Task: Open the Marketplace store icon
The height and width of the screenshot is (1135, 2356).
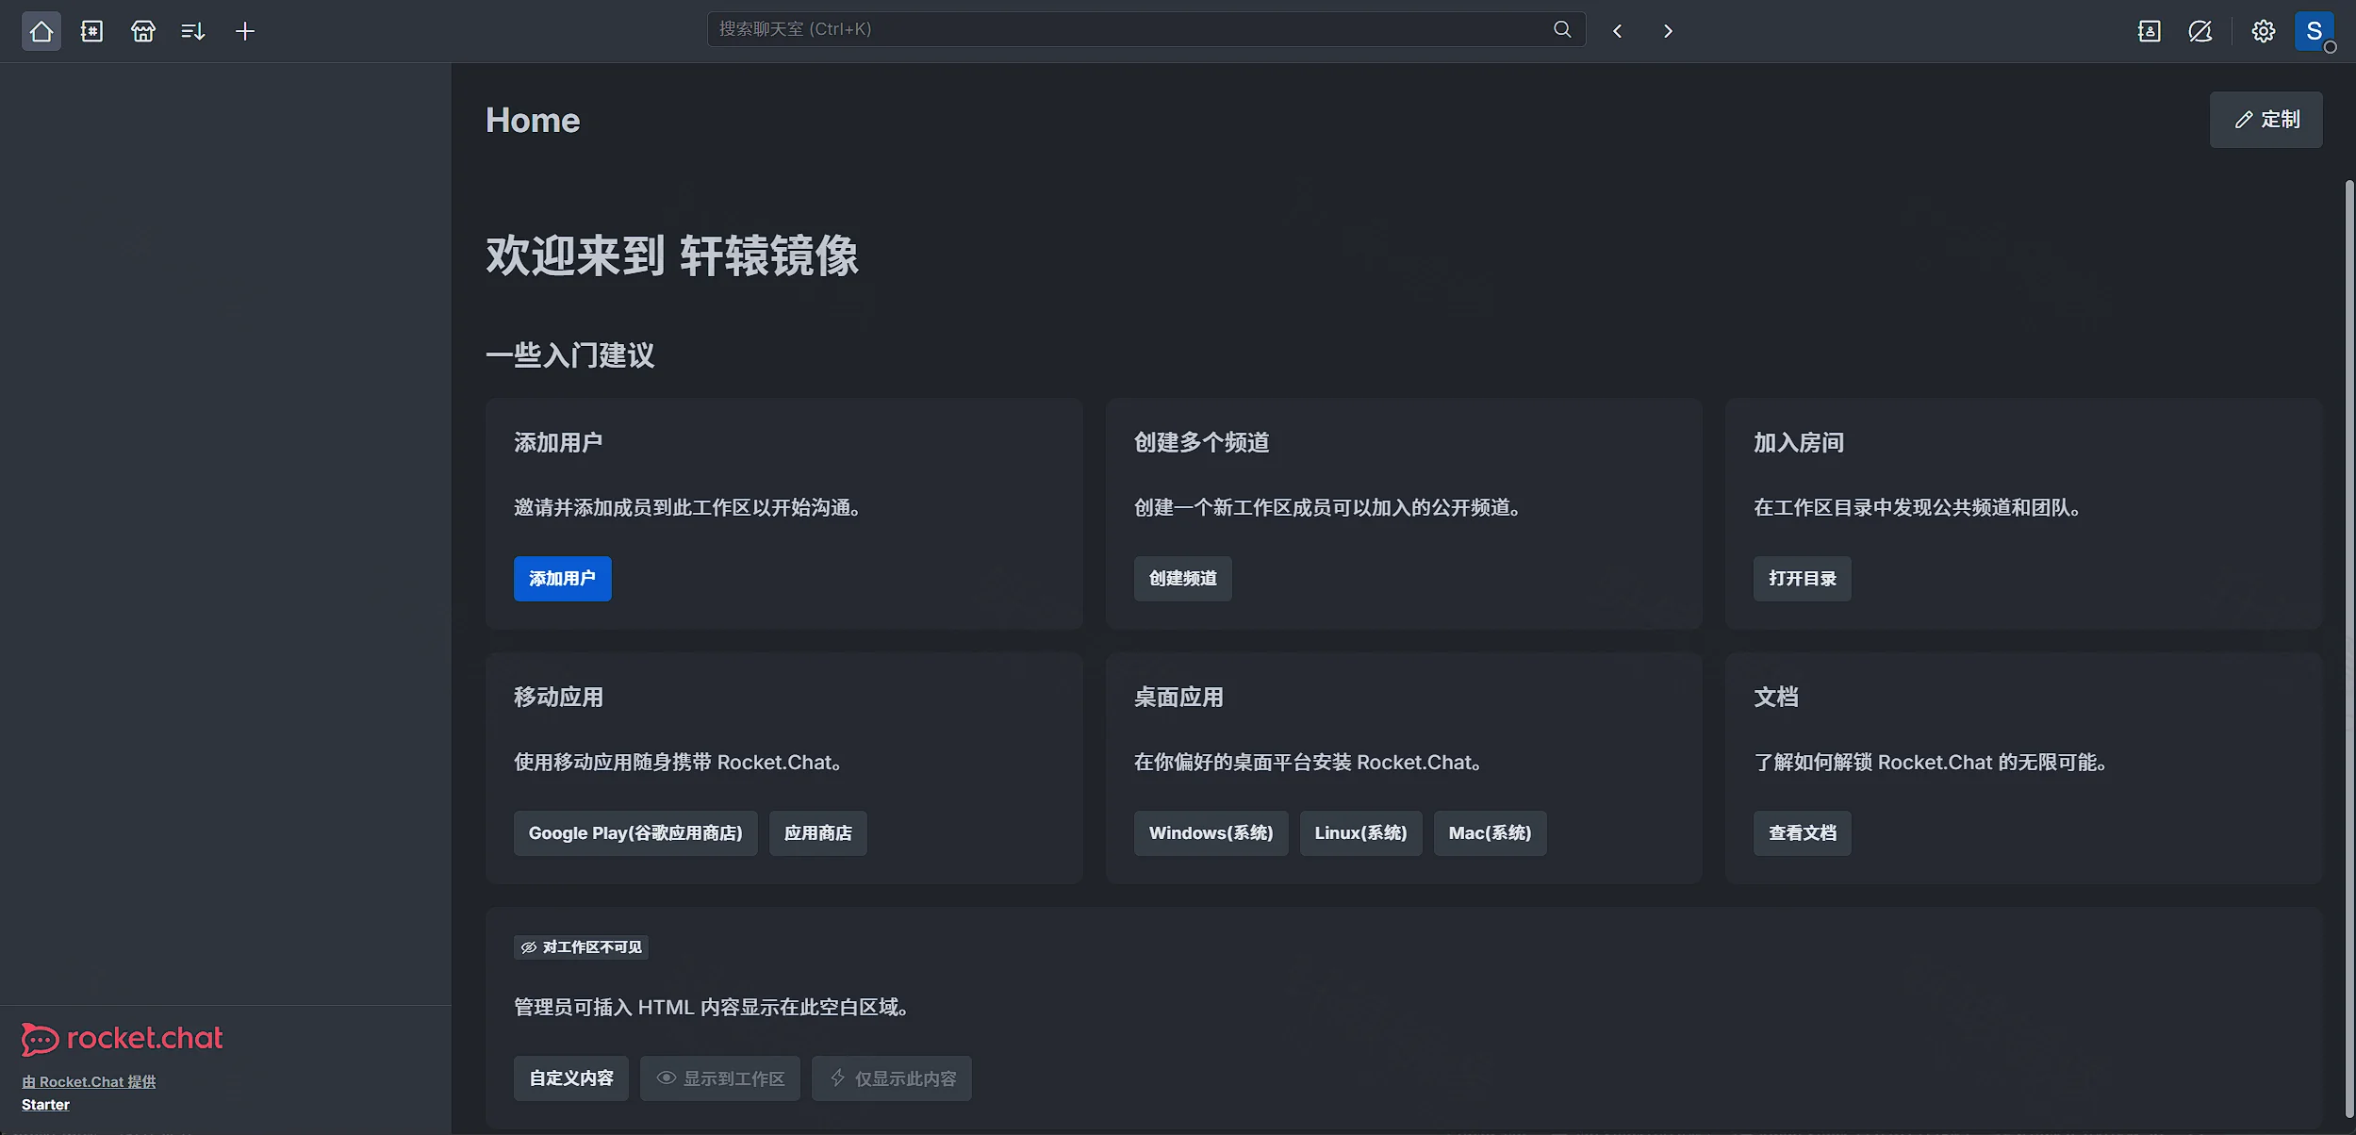Action: click(142, 31)
